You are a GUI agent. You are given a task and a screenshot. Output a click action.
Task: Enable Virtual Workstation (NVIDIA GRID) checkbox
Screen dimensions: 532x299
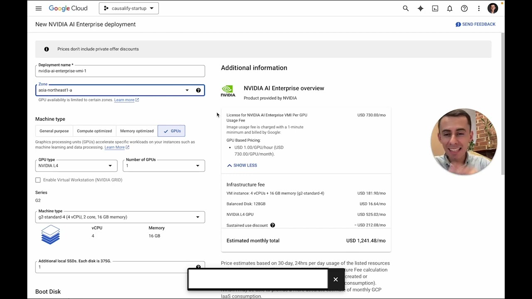pos(38,180)
